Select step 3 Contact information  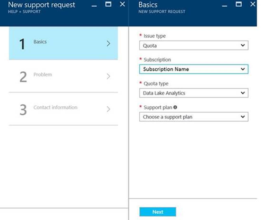click(x=63, y=109)
